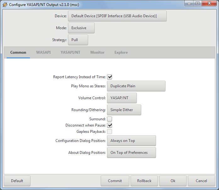Expand the Volume Control dropdown
Image resolution: width=219 pixels, height=190 pixels.
click(x=122, y=98)
